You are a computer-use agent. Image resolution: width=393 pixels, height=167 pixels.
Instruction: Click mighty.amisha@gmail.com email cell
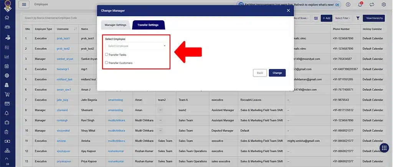click(304, 141)
